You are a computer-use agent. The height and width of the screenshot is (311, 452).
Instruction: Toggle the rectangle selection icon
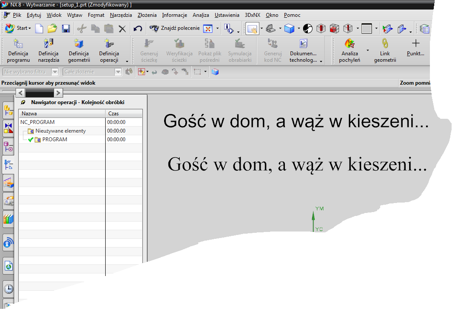(x=197, y=72)
